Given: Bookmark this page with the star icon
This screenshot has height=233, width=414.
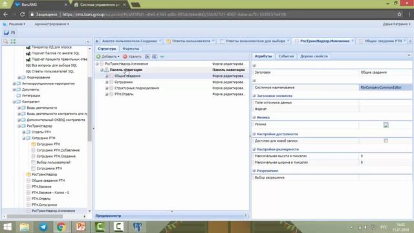Looking at the screenshot, I should [400, 14].
